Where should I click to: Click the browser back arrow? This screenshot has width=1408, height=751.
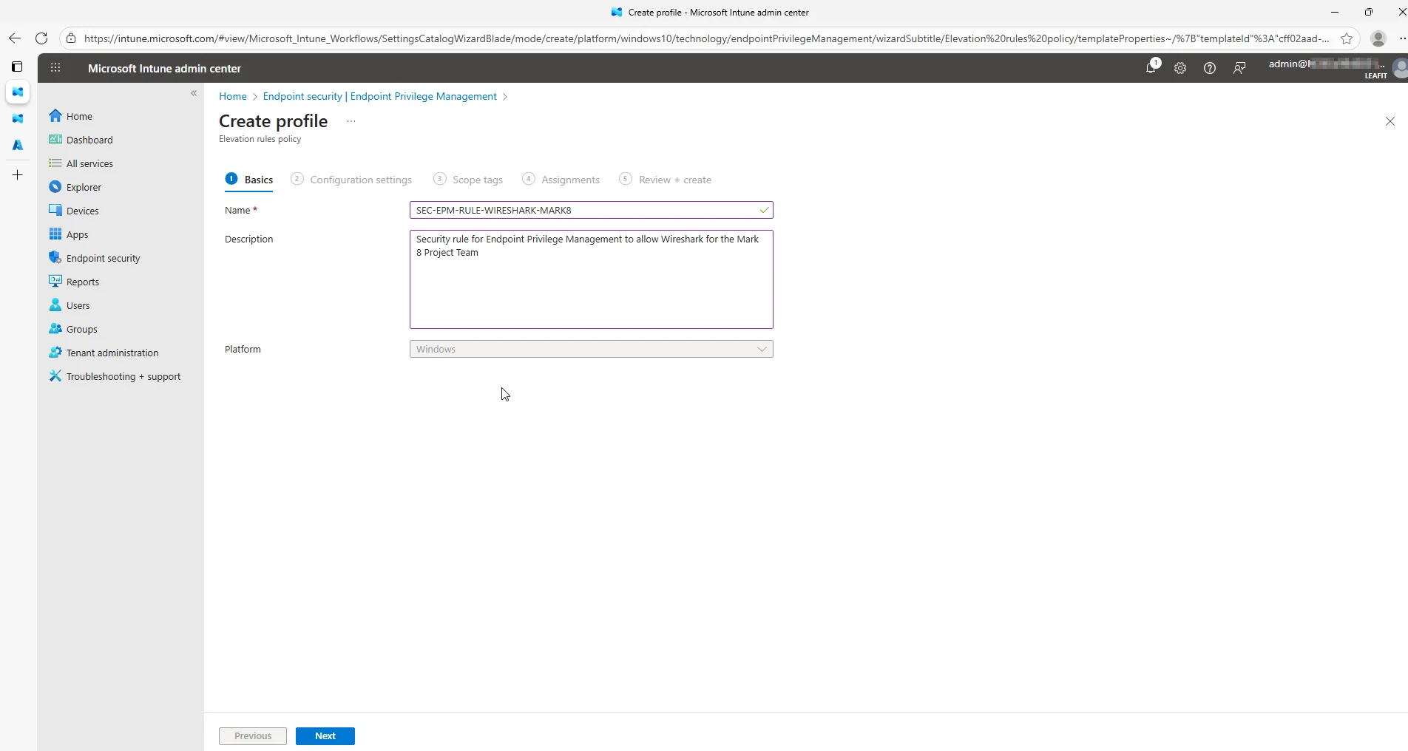click(x=15, y=38)
